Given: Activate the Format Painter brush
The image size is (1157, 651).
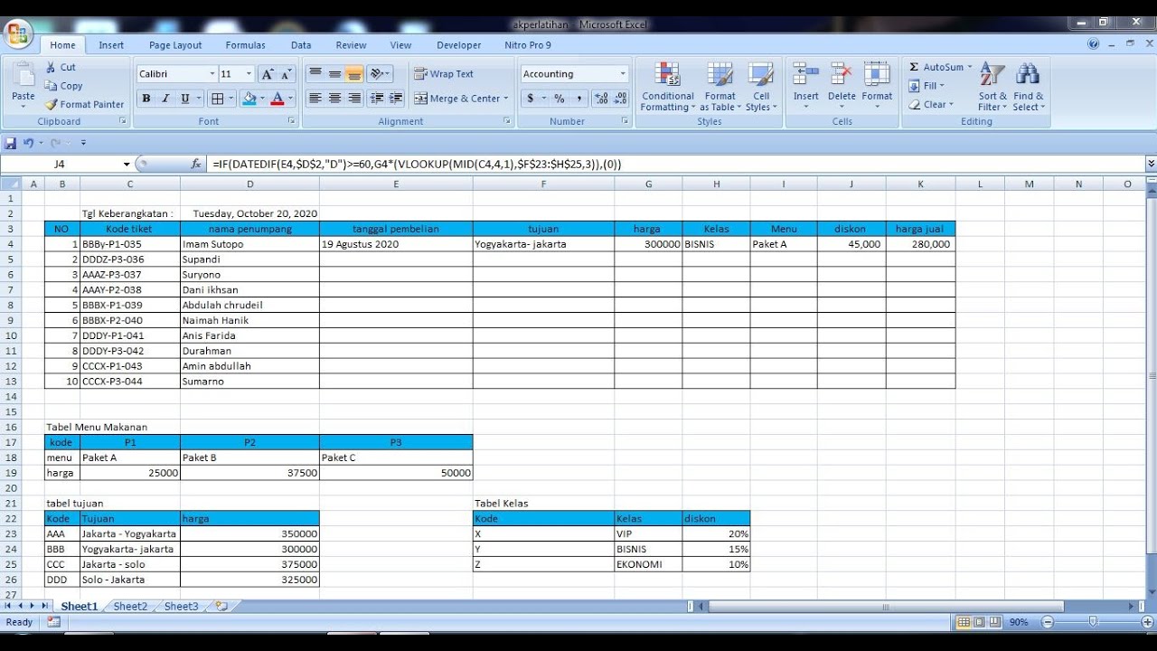Looking at the screenshot, I should click(x=85, y=105).
